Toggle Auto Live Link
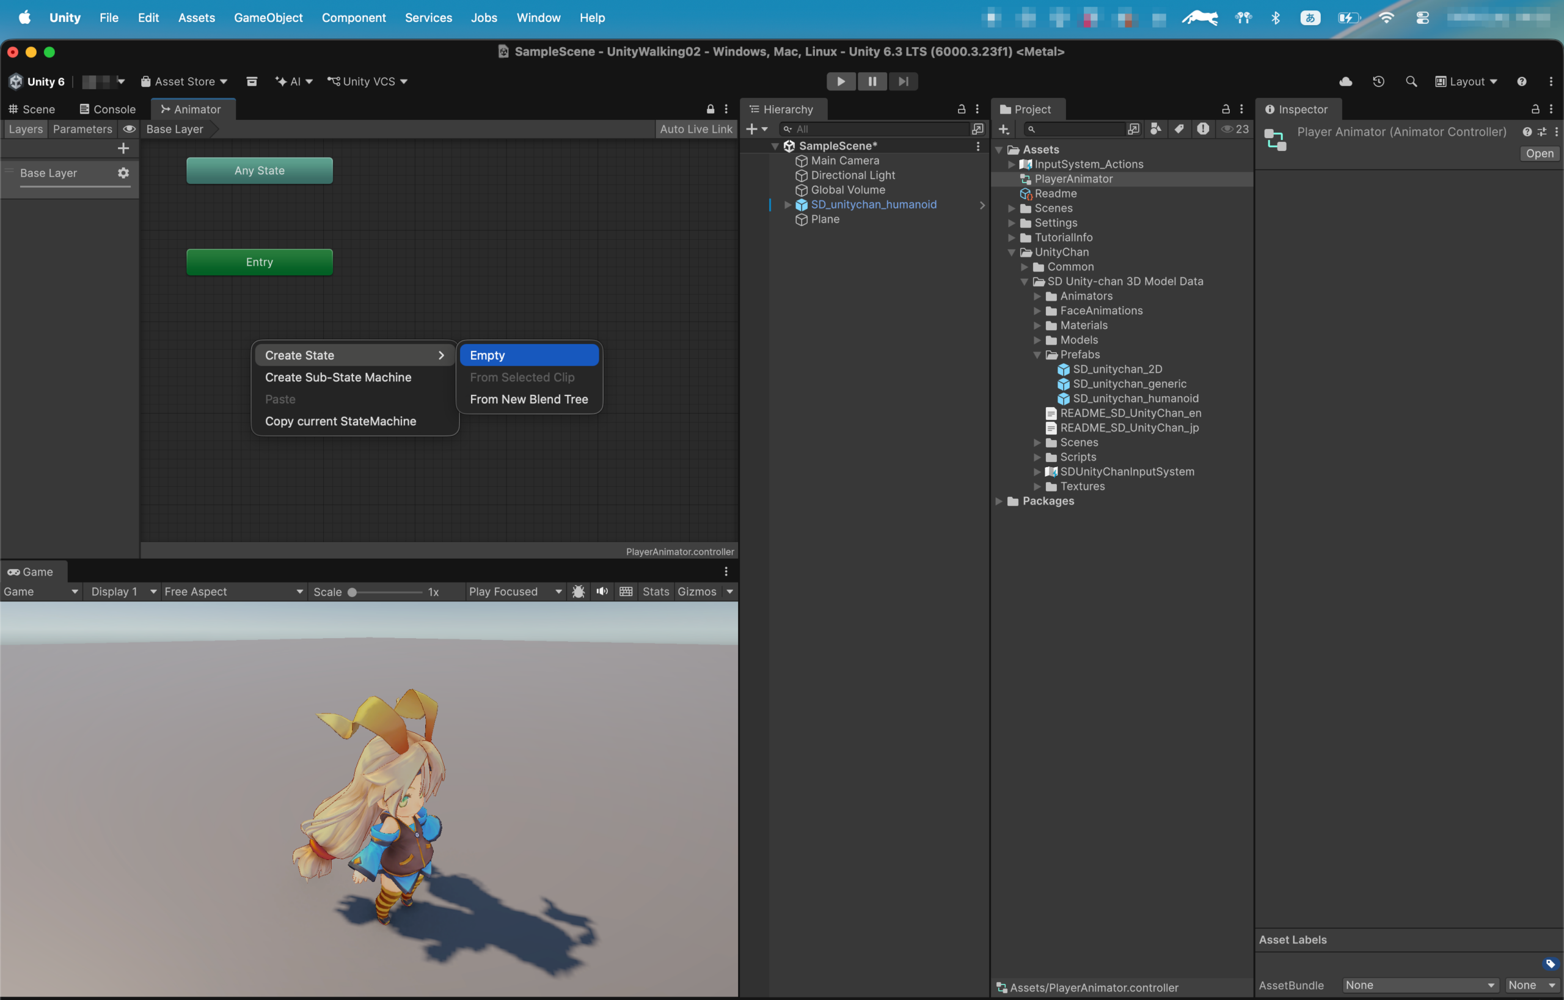This screenshot has height=1000, width=1564. (696, 128)
